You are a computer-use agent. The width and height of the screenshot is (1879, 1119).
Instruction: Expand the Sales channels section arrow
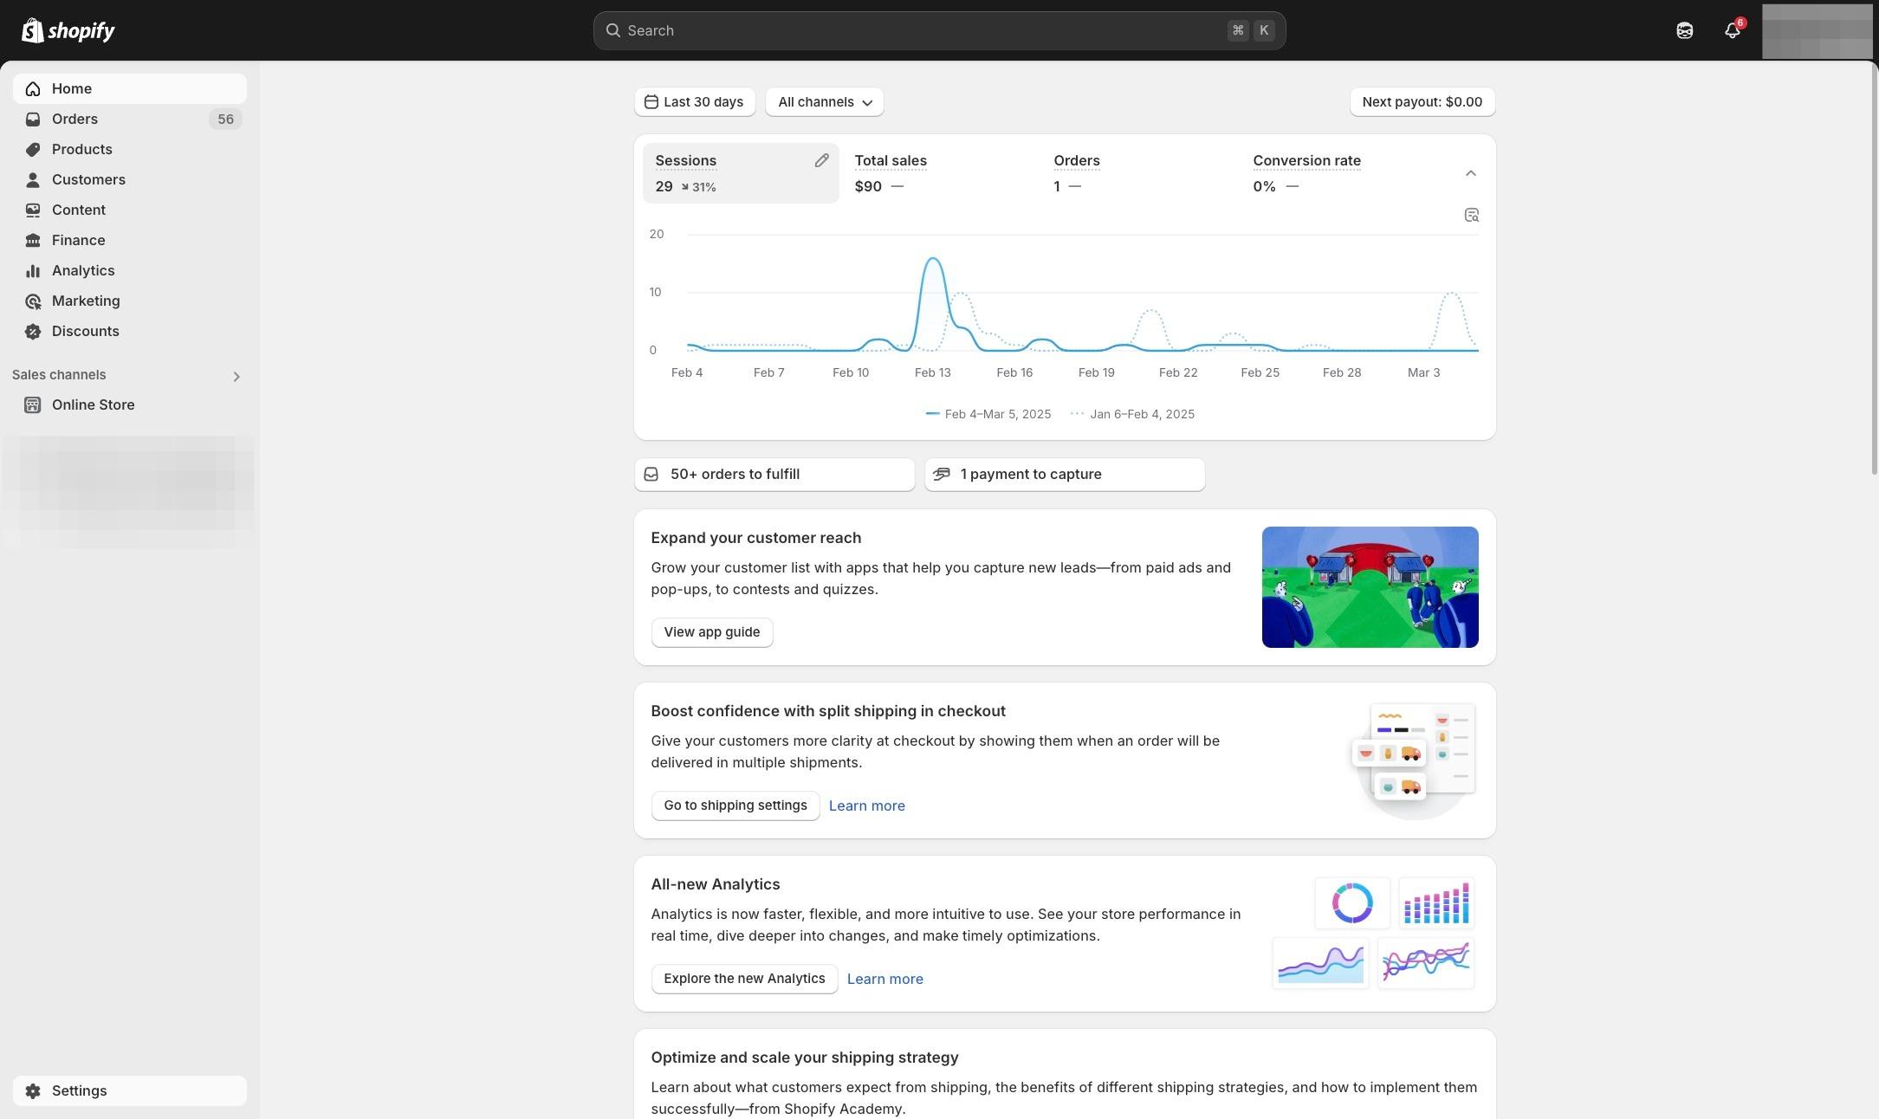(236, 376)
